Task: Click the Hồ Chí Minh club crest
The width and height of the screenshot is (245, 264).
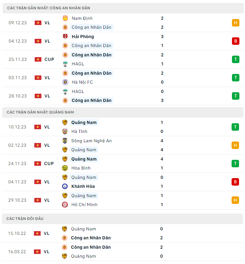Action: pyautogui.click(x=65, y=205)
